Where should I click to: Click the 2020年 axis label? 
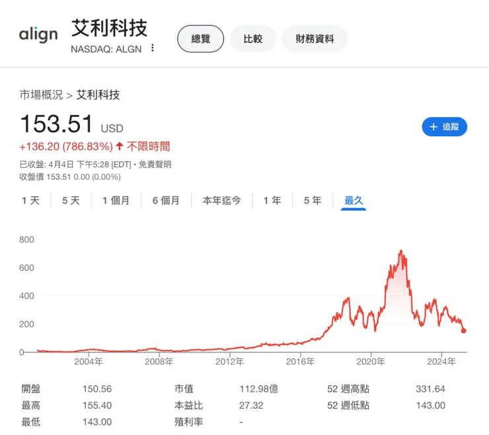tap(371, 362)
